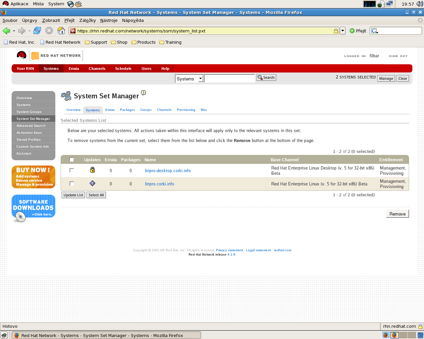Click into the Google search box
424x339 pixels.
pos(400,31)
